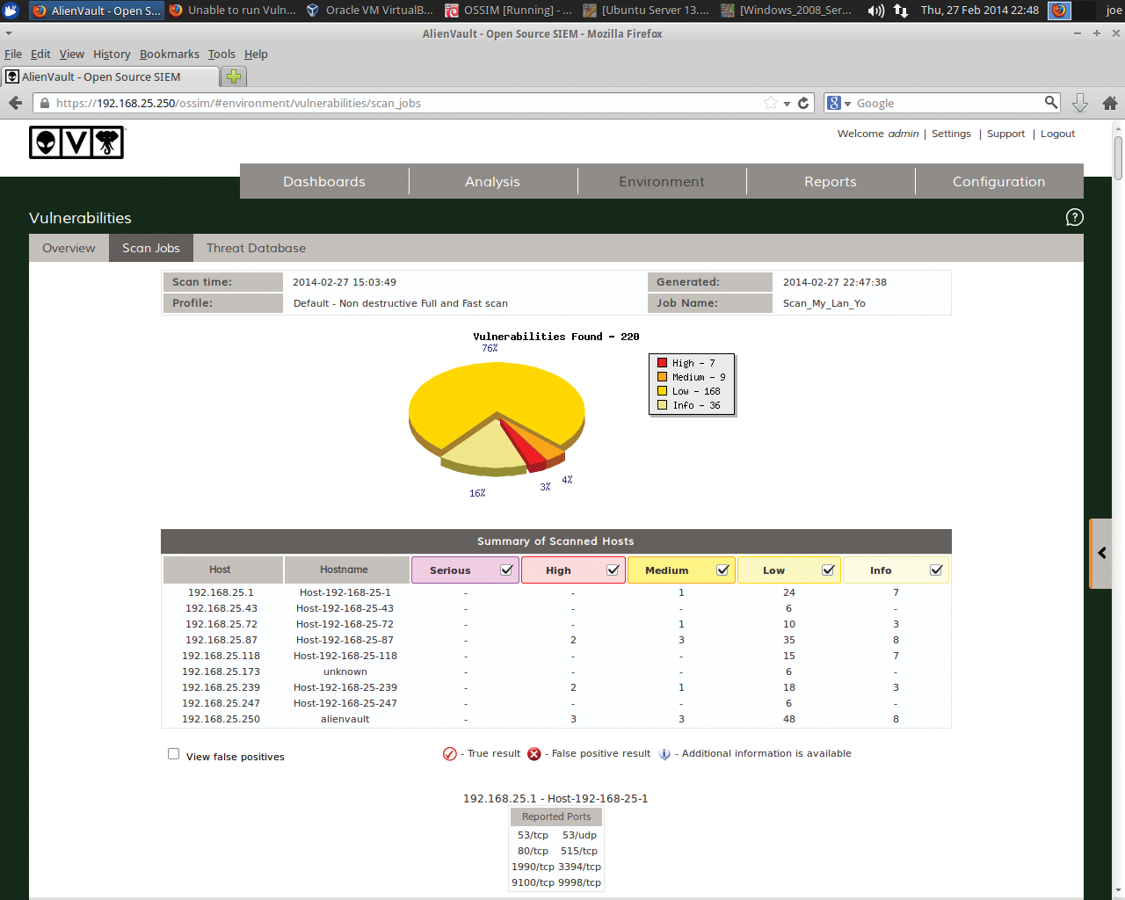This screenshot has width=1125, height=900.
Task: Toggle the High severity checkbox
Action: point(613,570)
